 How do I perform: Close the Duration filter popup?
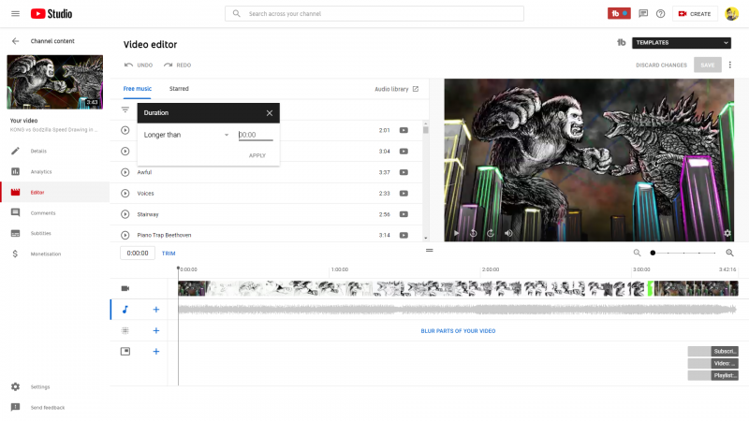(270, 113)
